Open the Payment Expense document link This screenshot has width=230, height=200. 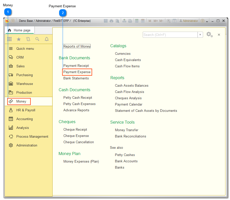click(77, 72)
